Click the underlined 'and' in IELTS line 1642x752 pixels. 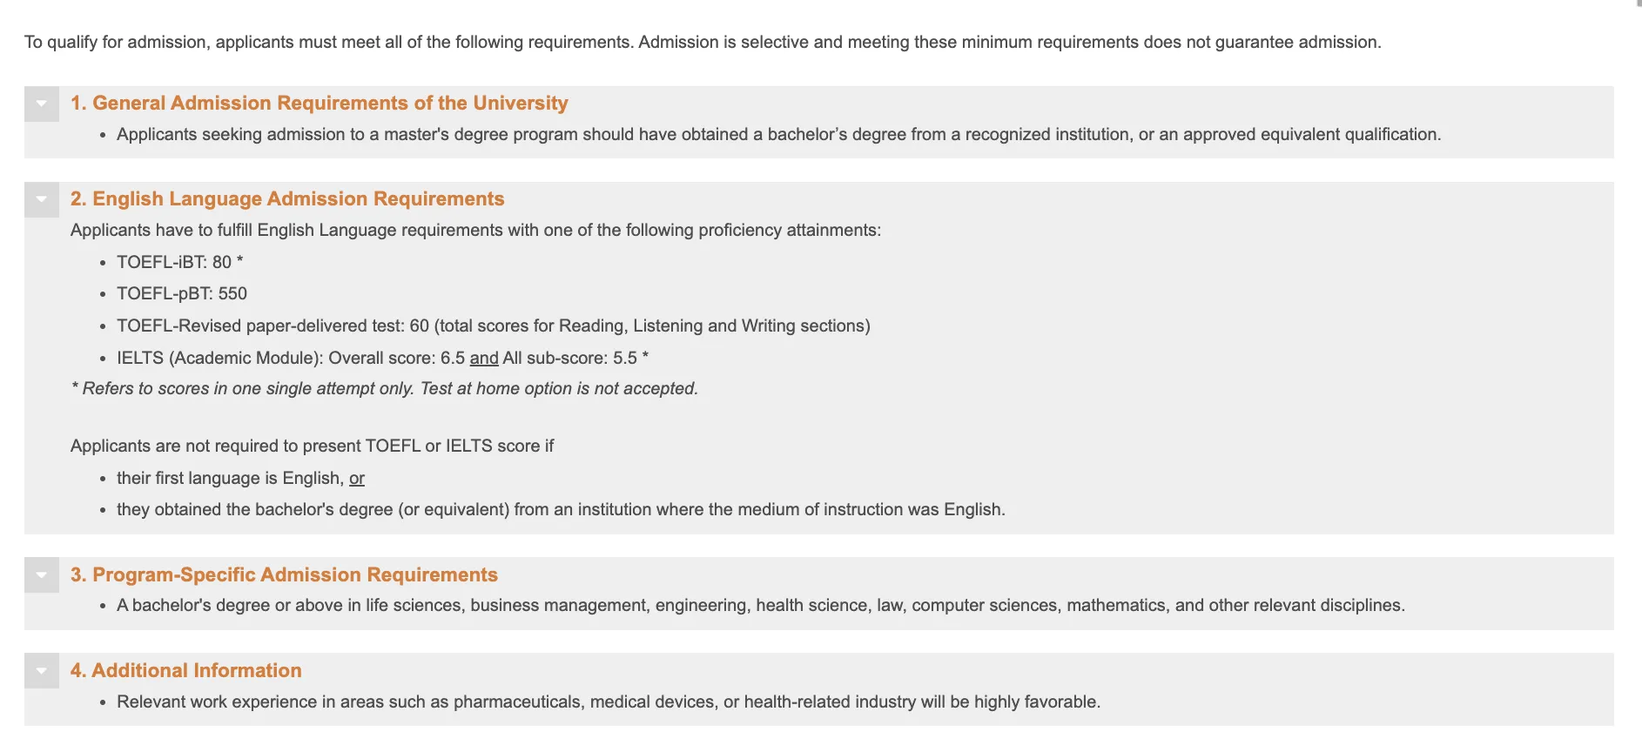(x=484, y=358)
